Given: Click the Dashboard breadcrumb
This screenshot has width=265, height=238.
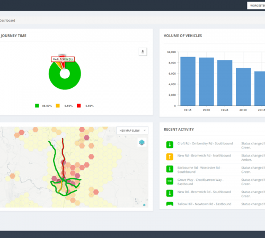Looking at the screenshot, I should point(7,21).
